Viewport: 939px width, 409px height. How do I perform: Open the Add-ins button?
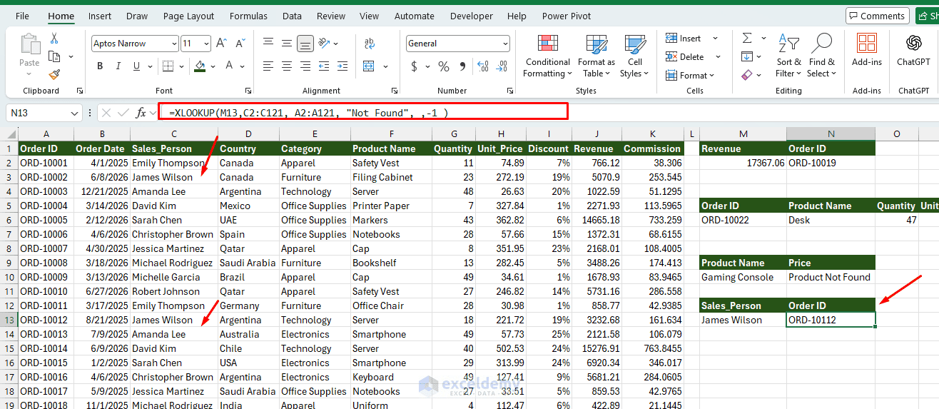(867, 50)
